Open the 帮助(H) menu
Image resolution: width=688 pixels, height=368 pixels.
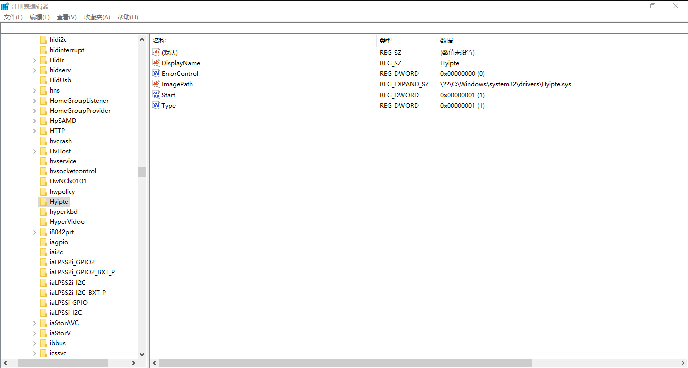[128, 17]
